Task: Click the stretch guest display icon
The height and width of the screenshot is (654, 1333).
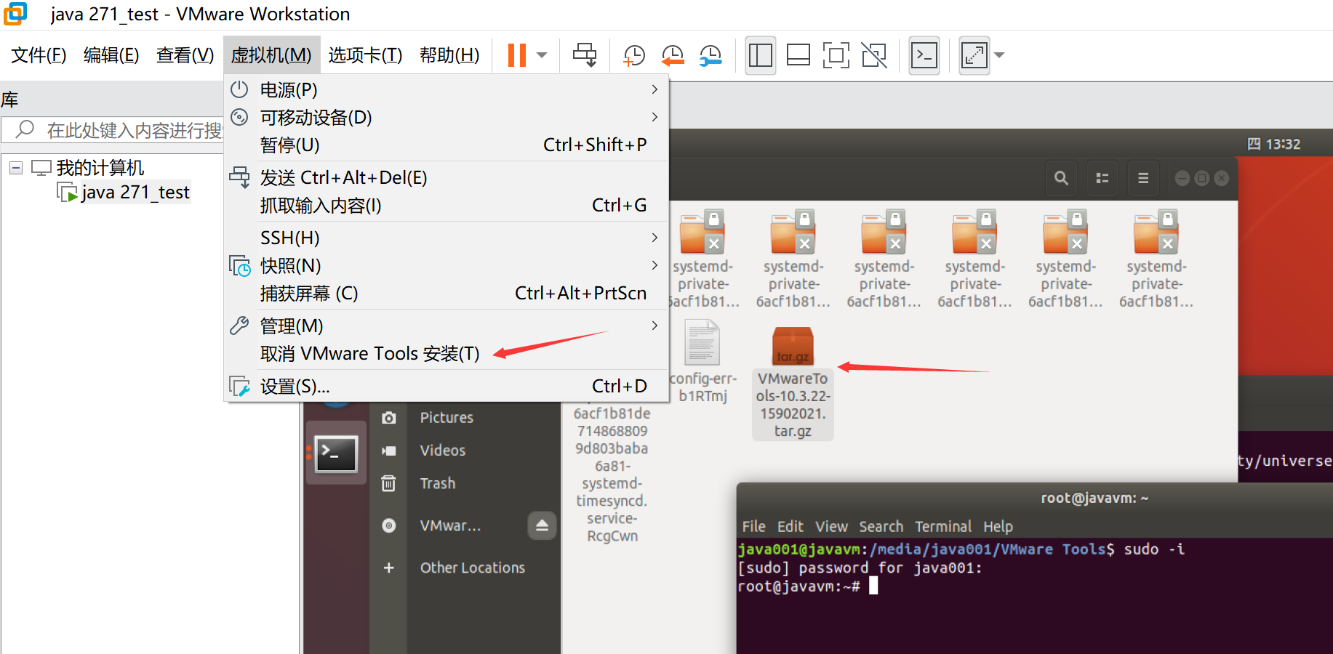Action: (974, 55)
